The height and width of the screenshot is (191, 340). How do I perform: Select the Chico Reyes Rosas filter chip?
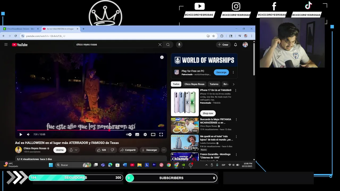coord(194,84)
